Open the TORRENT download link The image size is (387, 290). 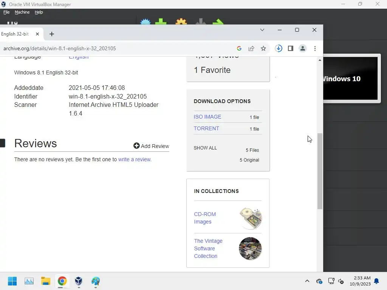(206, 128)
